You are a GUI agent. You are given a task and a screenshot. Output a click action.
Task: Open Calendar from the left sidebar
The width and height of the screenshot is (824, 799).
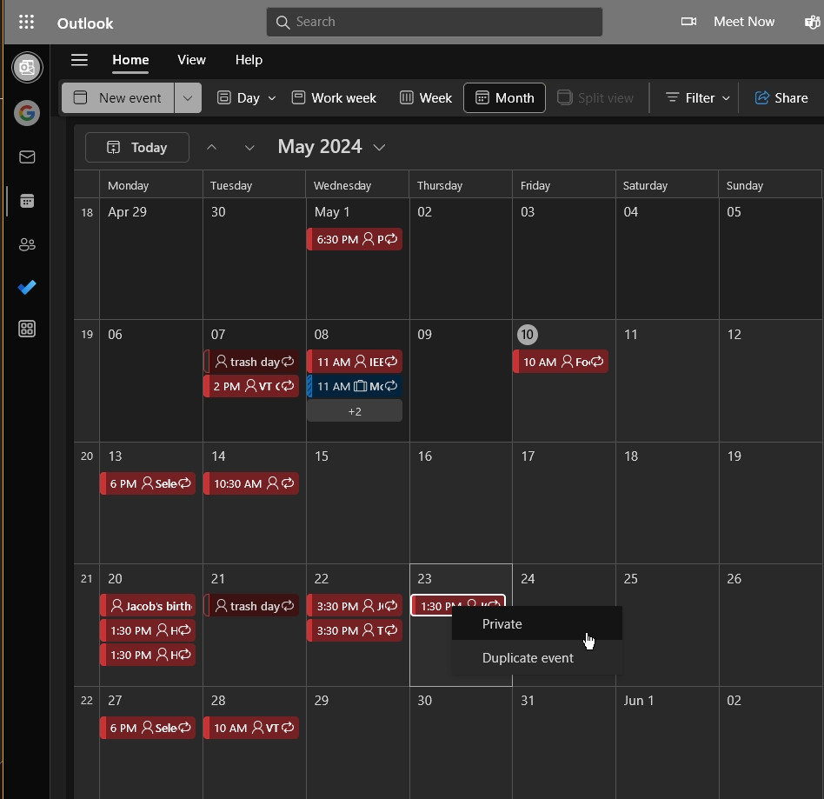coord(27,200)
